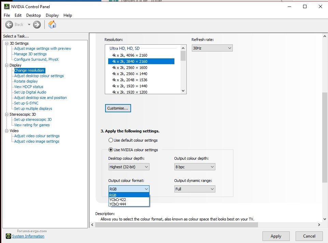Open the Edit menu

[x=18, y=15]
